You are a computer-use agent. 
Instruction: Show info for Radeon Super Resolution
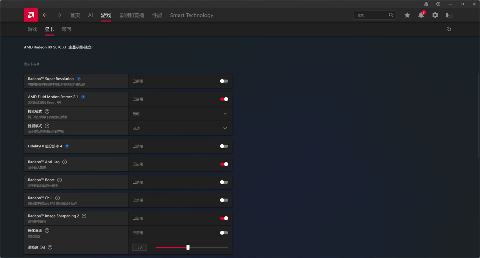[79, 79]
